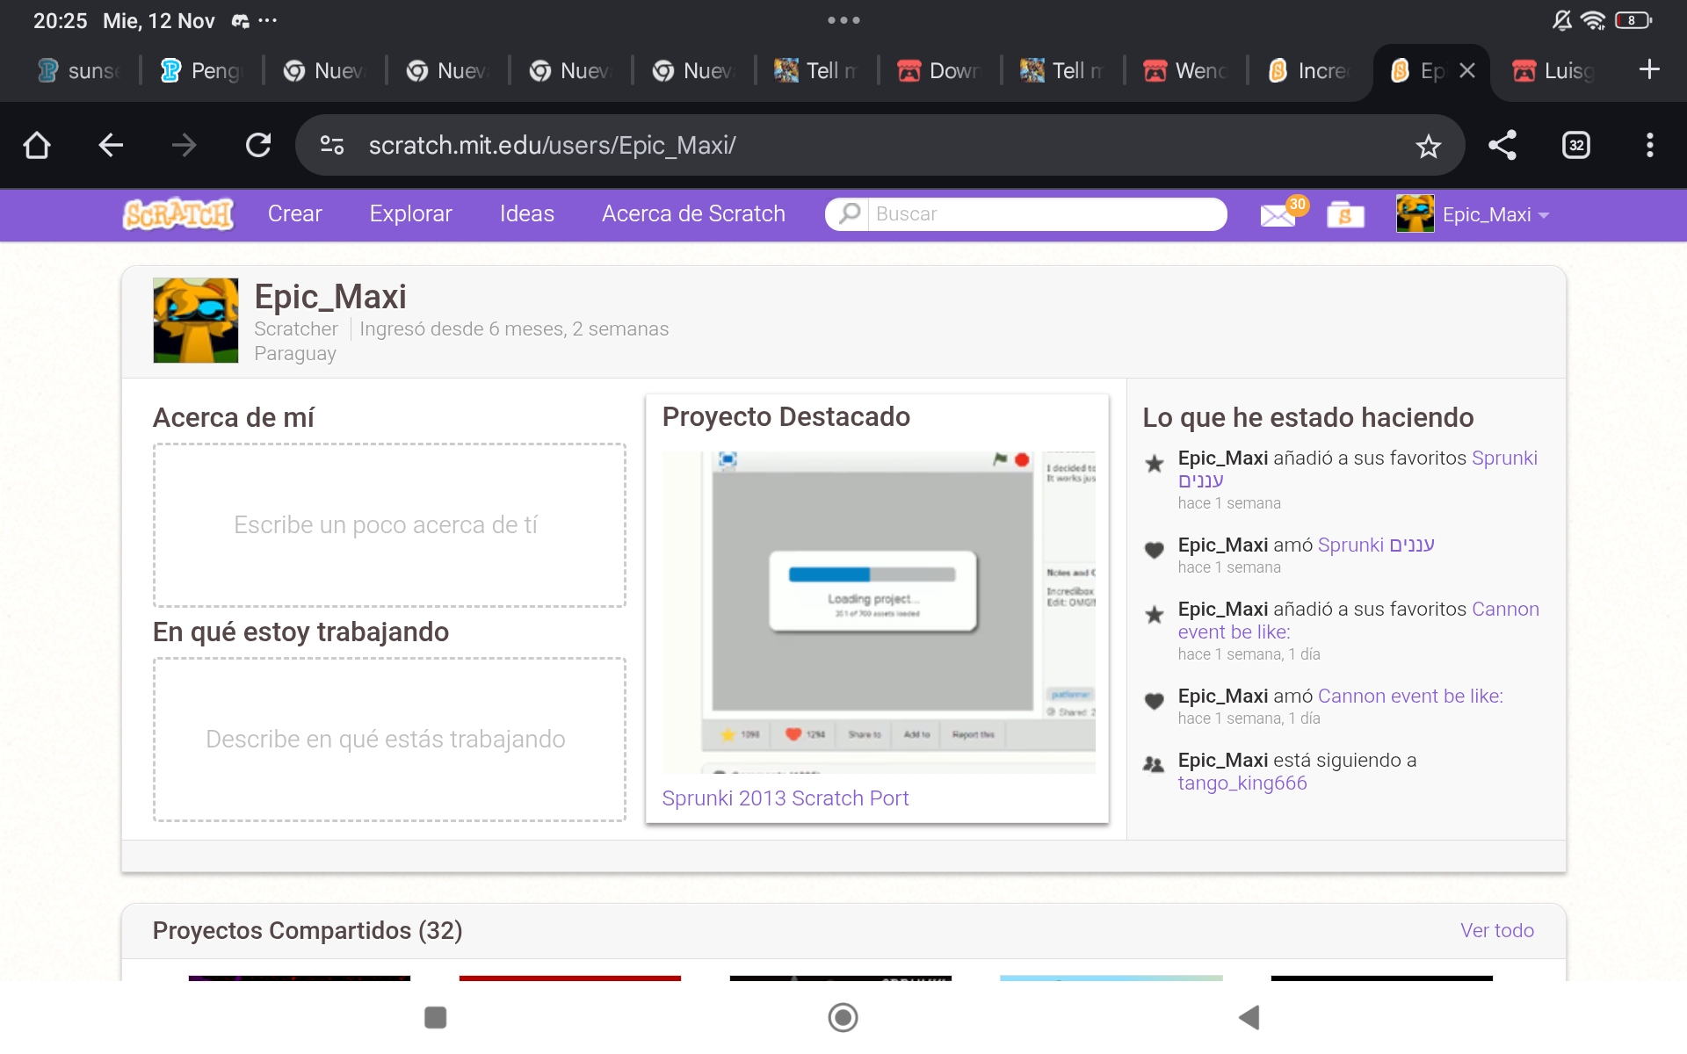1687x1054 pixels.
Task: Open browser three-dot overflow menu
Action: pyautogui.click(x=1649, y=146)
